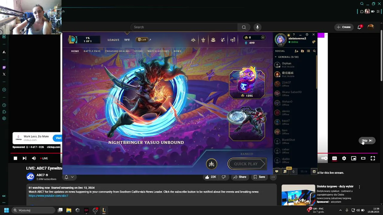383x215 pixels.
Task: Open the crest emblem icon next to lotus
Action: point(203,40)
